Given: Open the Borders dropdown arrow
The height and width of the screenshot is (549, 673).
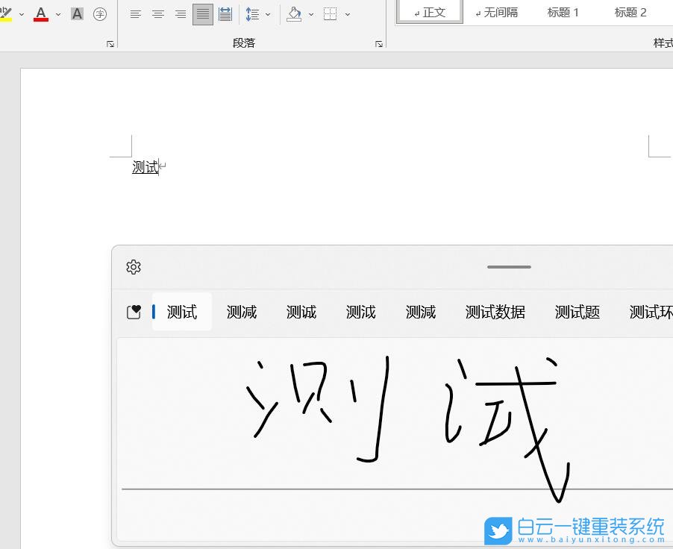Looking at the screenshot, I should coord(346,13).
